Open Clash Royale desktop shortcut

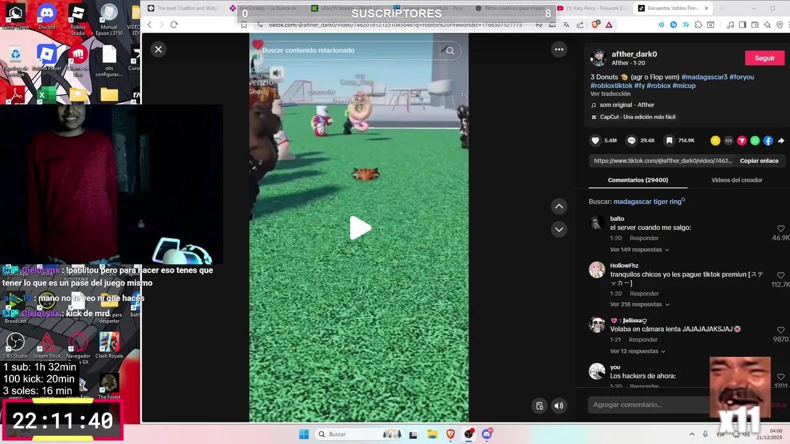109,345
